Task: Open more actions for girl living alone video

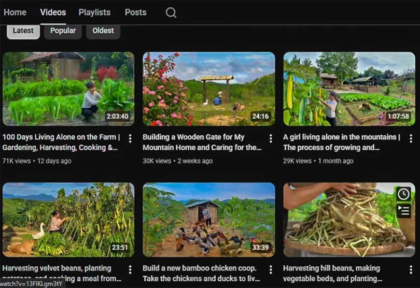Action: pos(411,138)
